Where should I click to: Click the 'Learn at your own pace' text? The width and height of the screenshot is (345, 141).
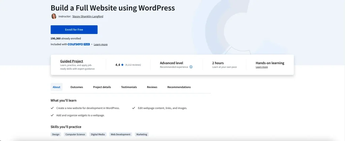[224, 67]
